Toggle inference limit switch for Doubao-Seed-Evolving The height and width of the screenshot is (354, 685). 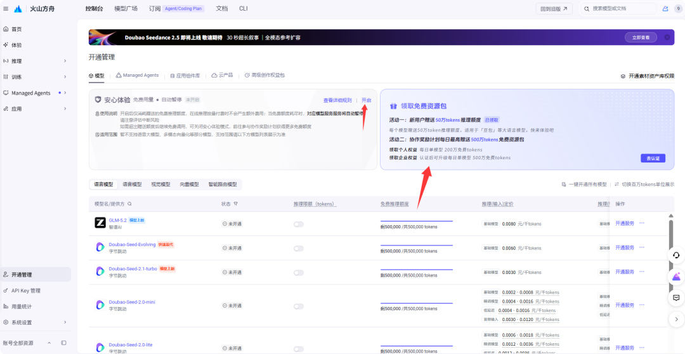(298, 248)
